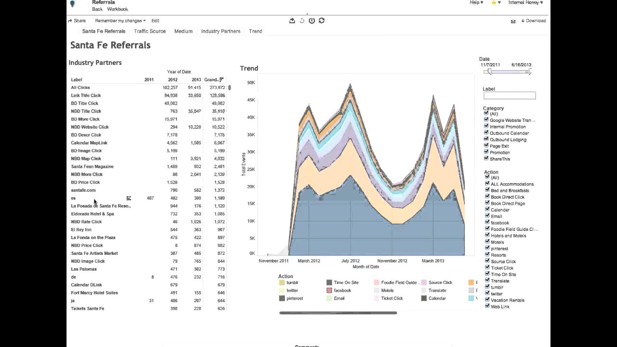617x347 pixels.
Task: Toggle Page Exit checkbox
Action: click(x=486, y=146)
